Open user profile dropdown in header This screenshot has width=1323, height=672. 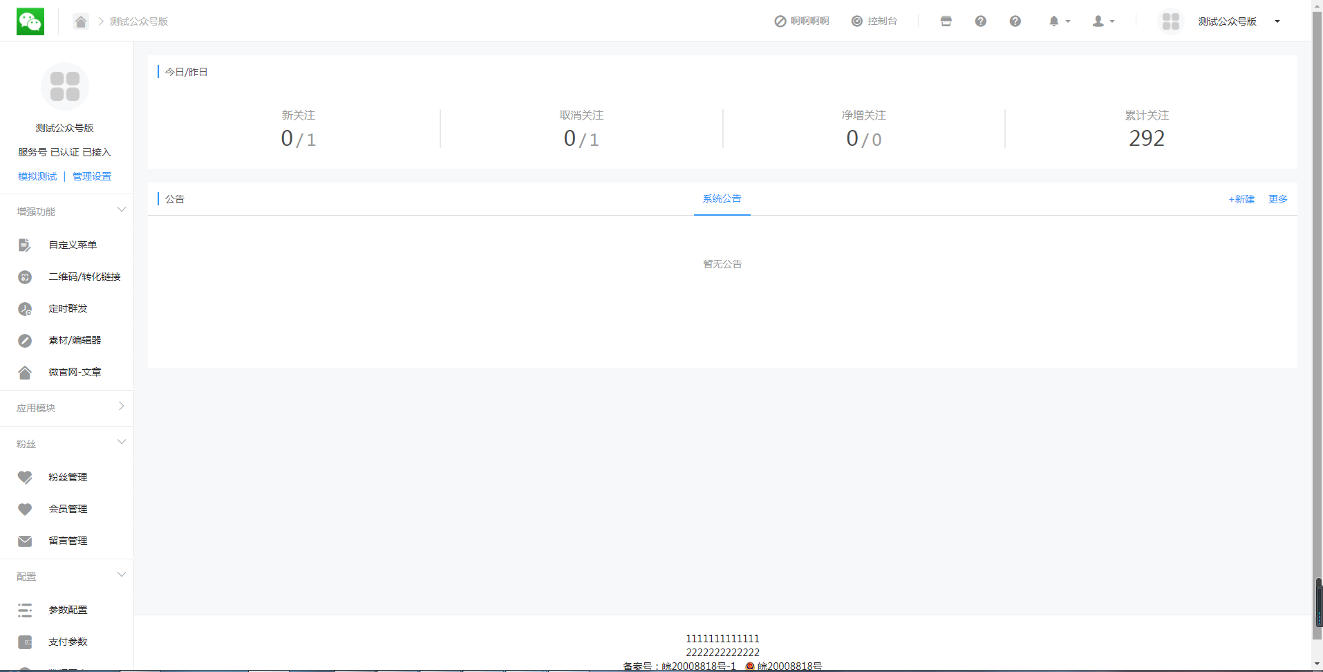[x=1103, y=21]
